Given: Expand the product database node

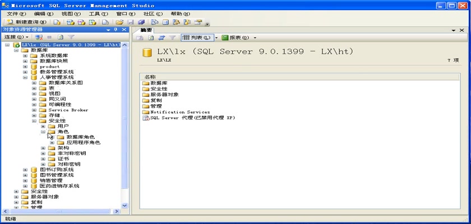Looking at the screenshot, I should (x=25, y=67).
